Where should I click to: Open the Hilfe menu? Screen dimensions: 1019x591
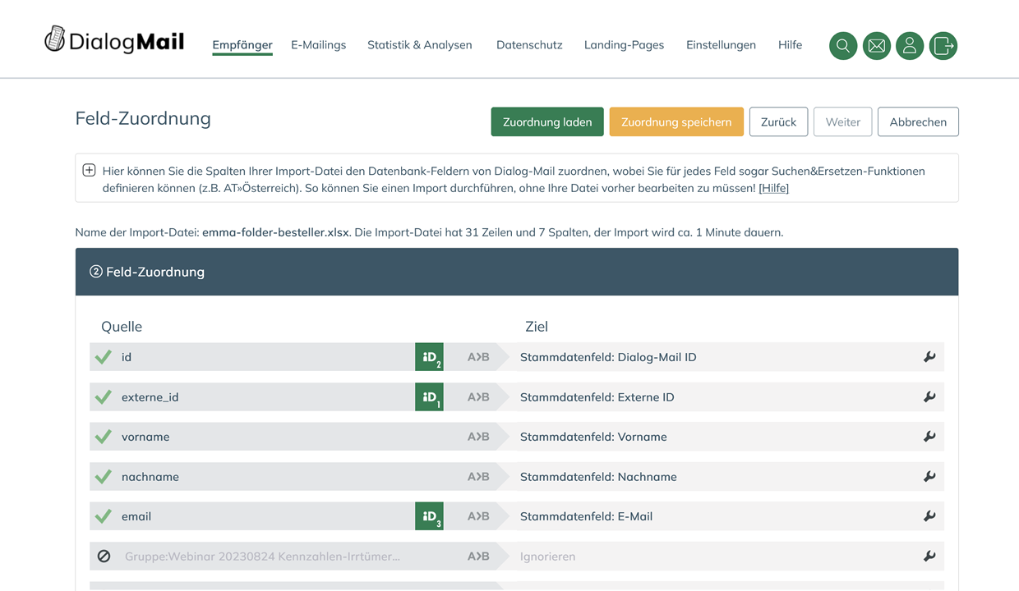click(x=790, y=45)
